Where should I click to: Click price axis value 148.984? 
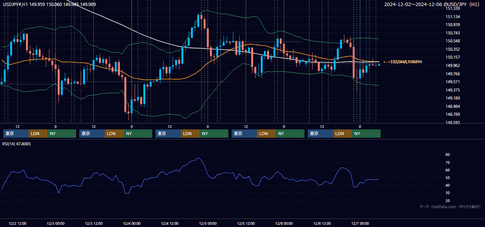tap(453, 106)
